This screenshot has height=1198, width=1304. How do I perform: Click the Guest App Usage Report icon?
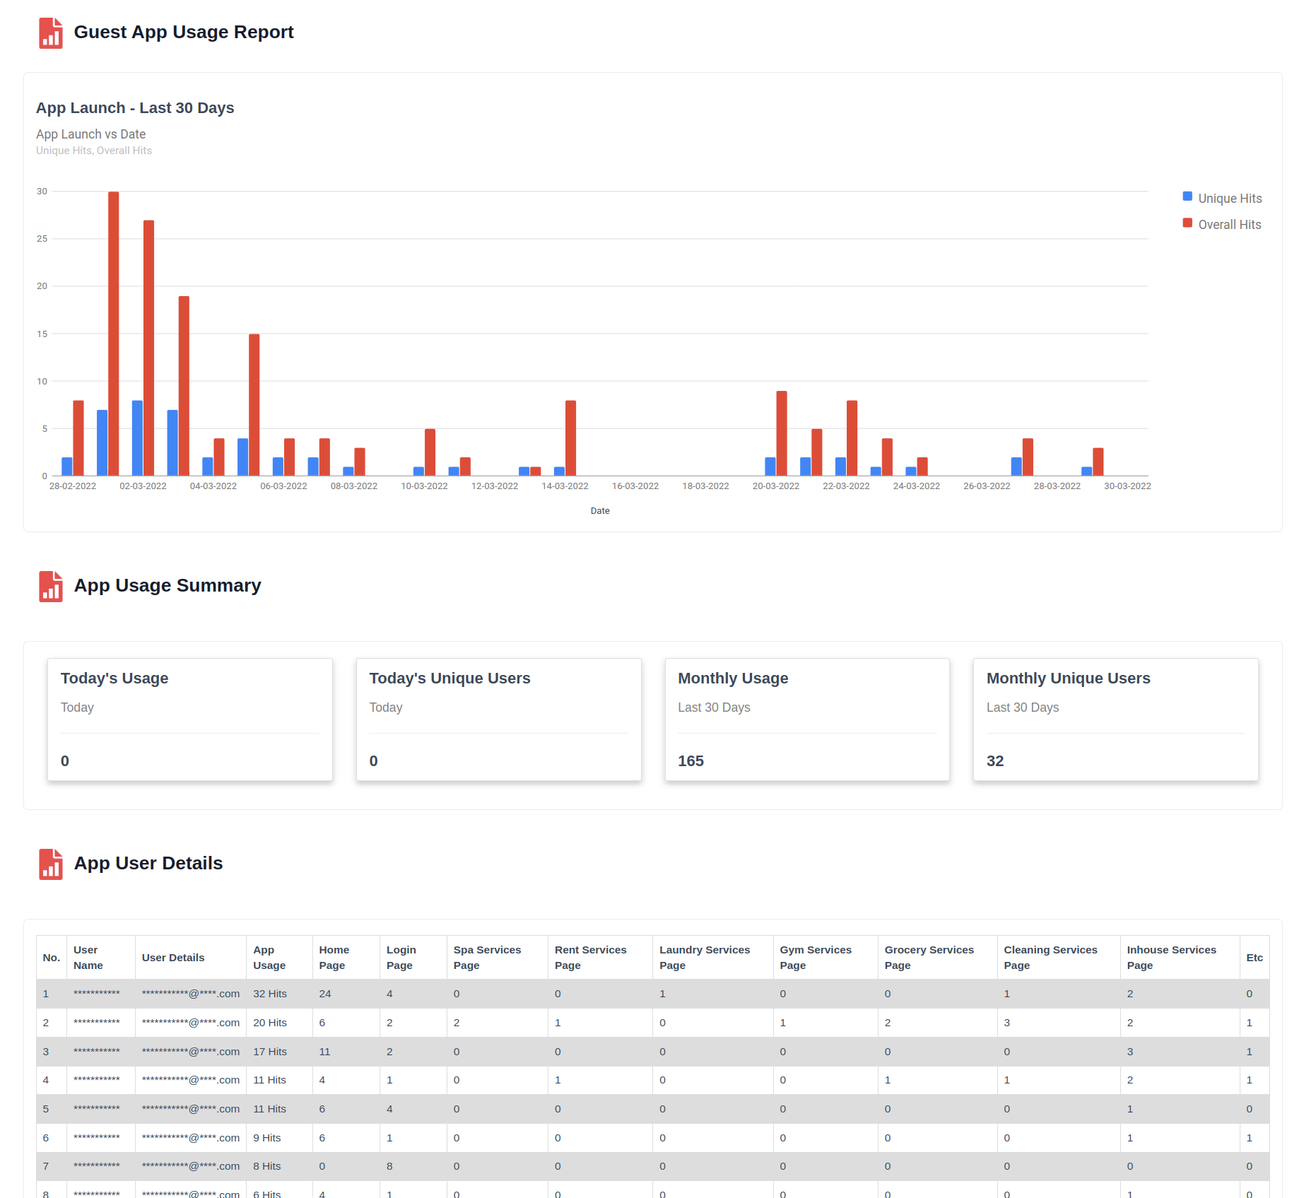tap(50, 33)
